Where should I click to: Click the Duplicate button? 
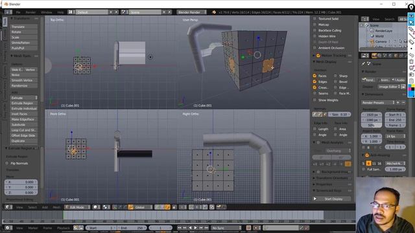tap(24, 141)
